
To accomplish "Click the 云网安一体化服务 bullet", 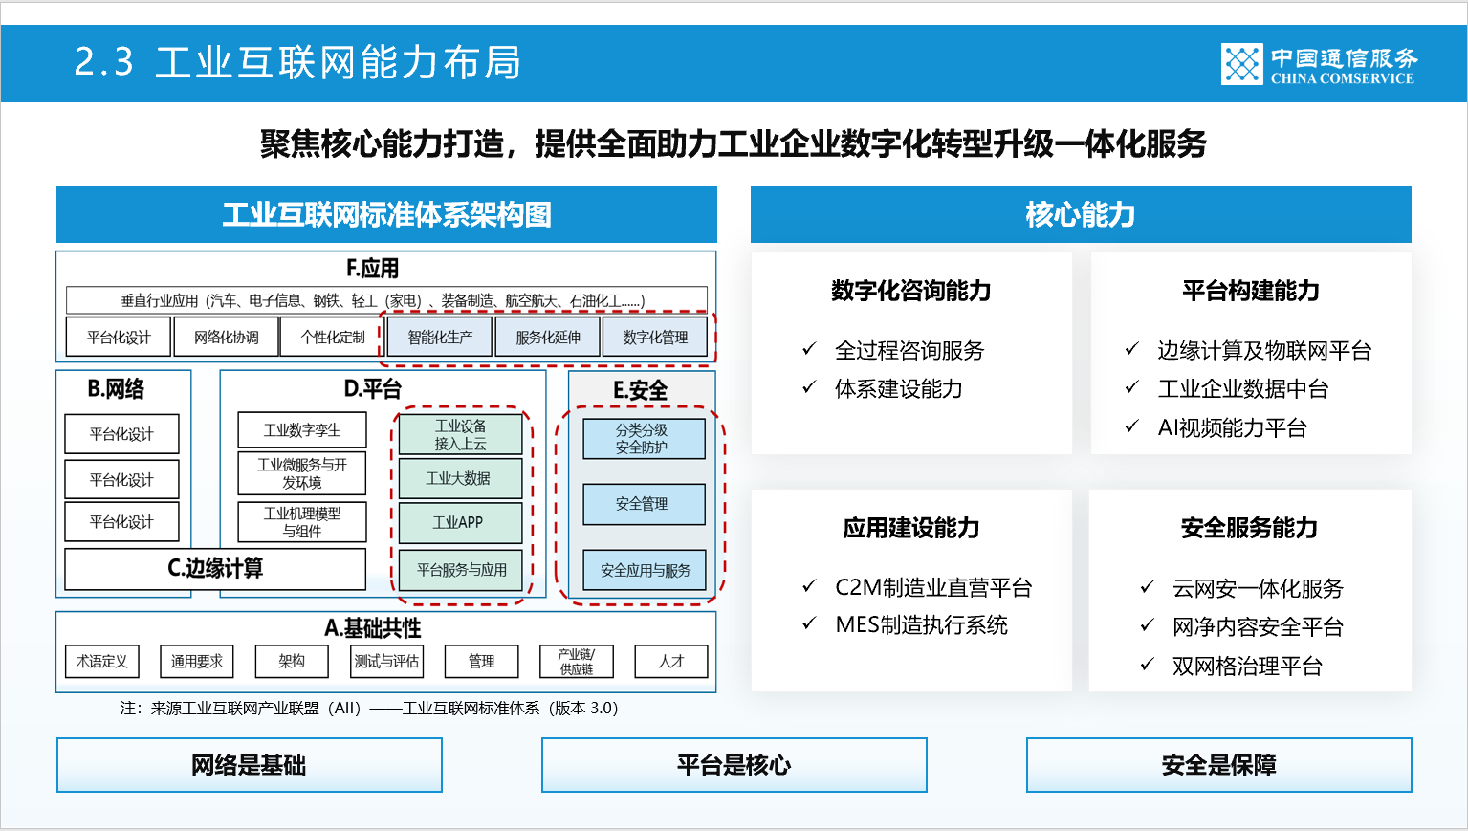I will [1258, 588].
